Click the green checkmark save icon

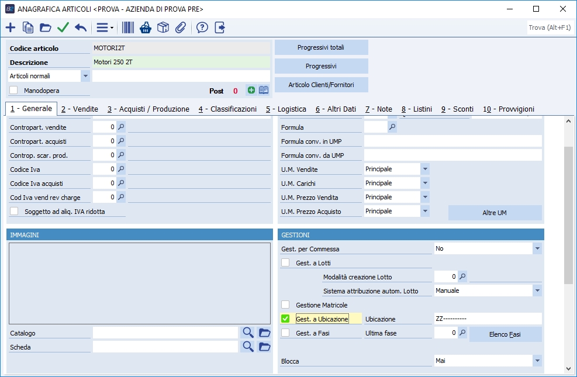[63, 27]
